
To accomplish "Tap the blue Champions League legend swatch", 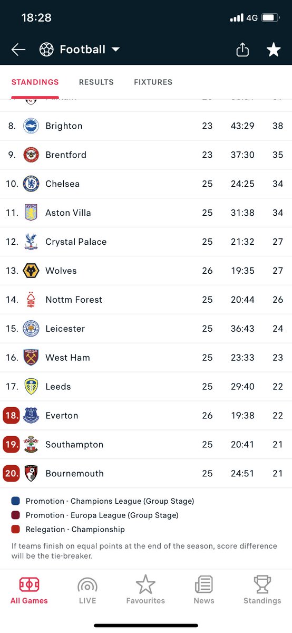I will (x=16, y=501).
